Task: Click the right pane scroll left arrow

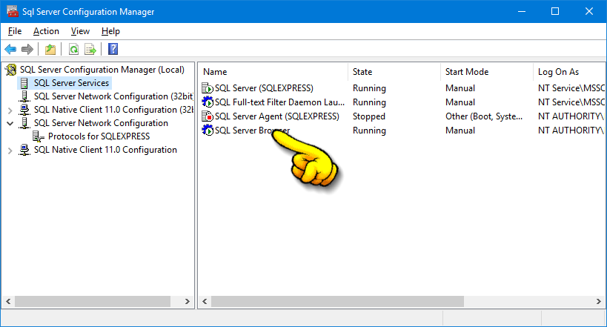Action: (205, 302)
